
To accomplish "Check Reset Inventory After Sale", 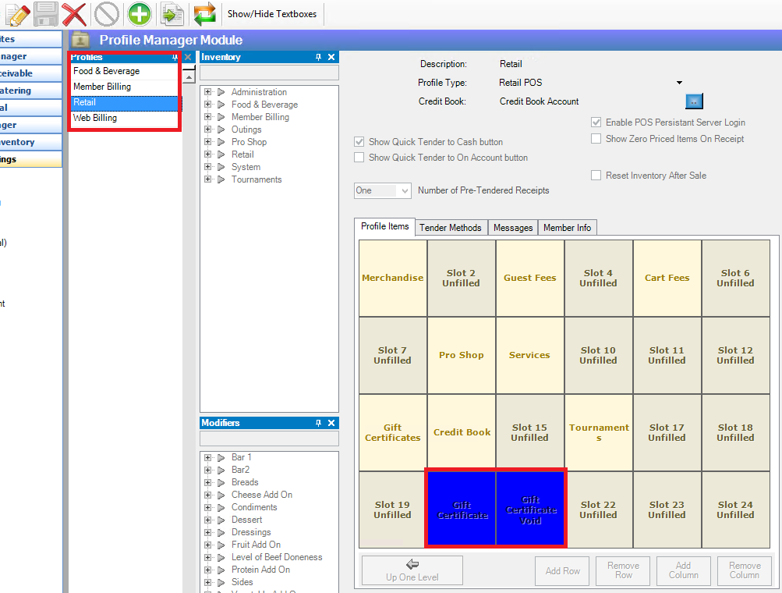I will 596,176.
